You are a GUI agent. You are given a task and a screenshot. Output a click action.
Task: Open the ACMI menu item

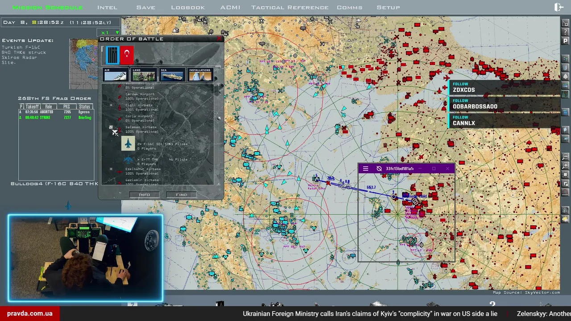coord(230,8)
